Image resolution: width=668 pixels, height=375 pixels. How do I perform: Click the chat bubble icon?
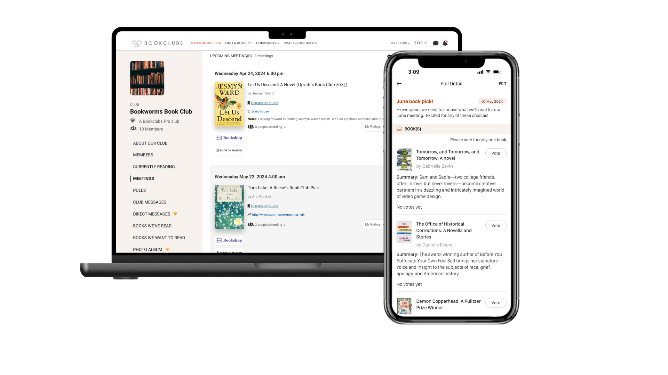pos(435,43)
